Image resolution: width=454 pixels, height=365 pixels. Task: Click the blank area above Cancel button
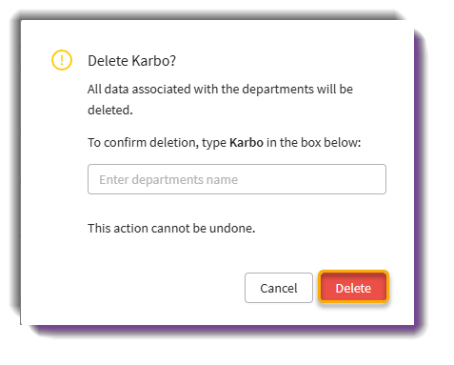(279, 254)
